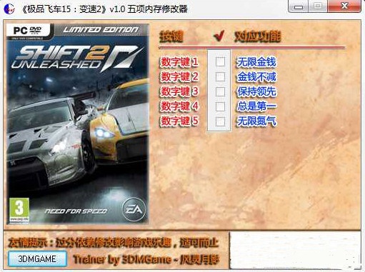Click the white text box at bottom right
The image size is (365, 272).
tap(295, 251)
